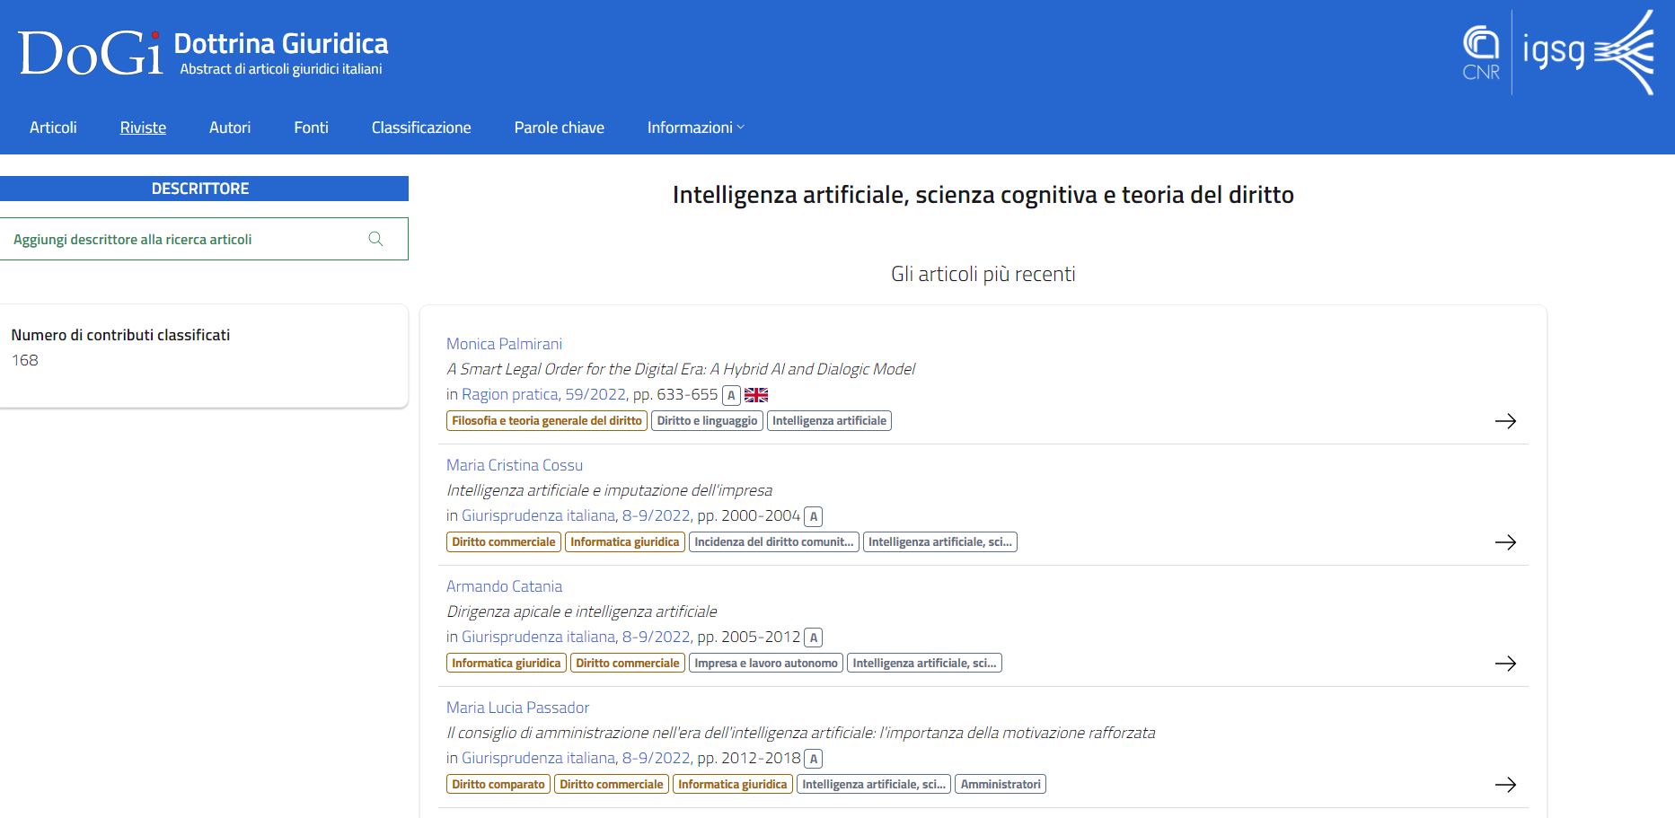
Task: Open the author page of Monica Palmirani
Action: tap(504, 343)
